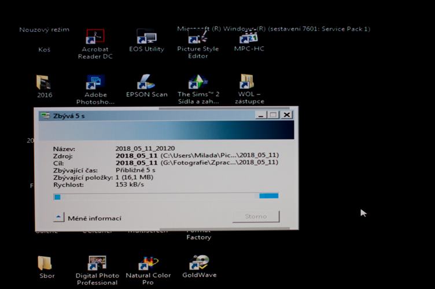
Task: Launch The Sims 2 shortcut
Action: 198,89
